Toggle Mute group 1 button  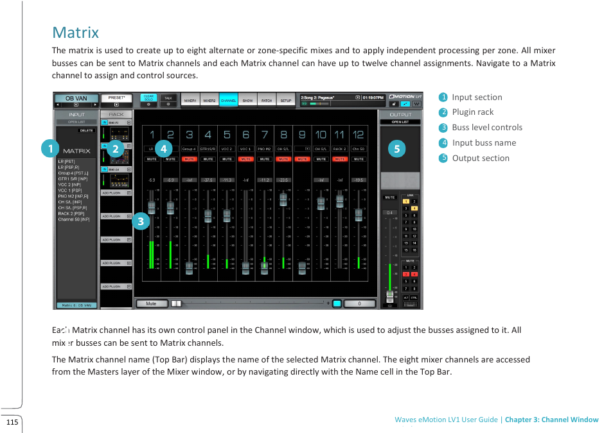point(406,267)
